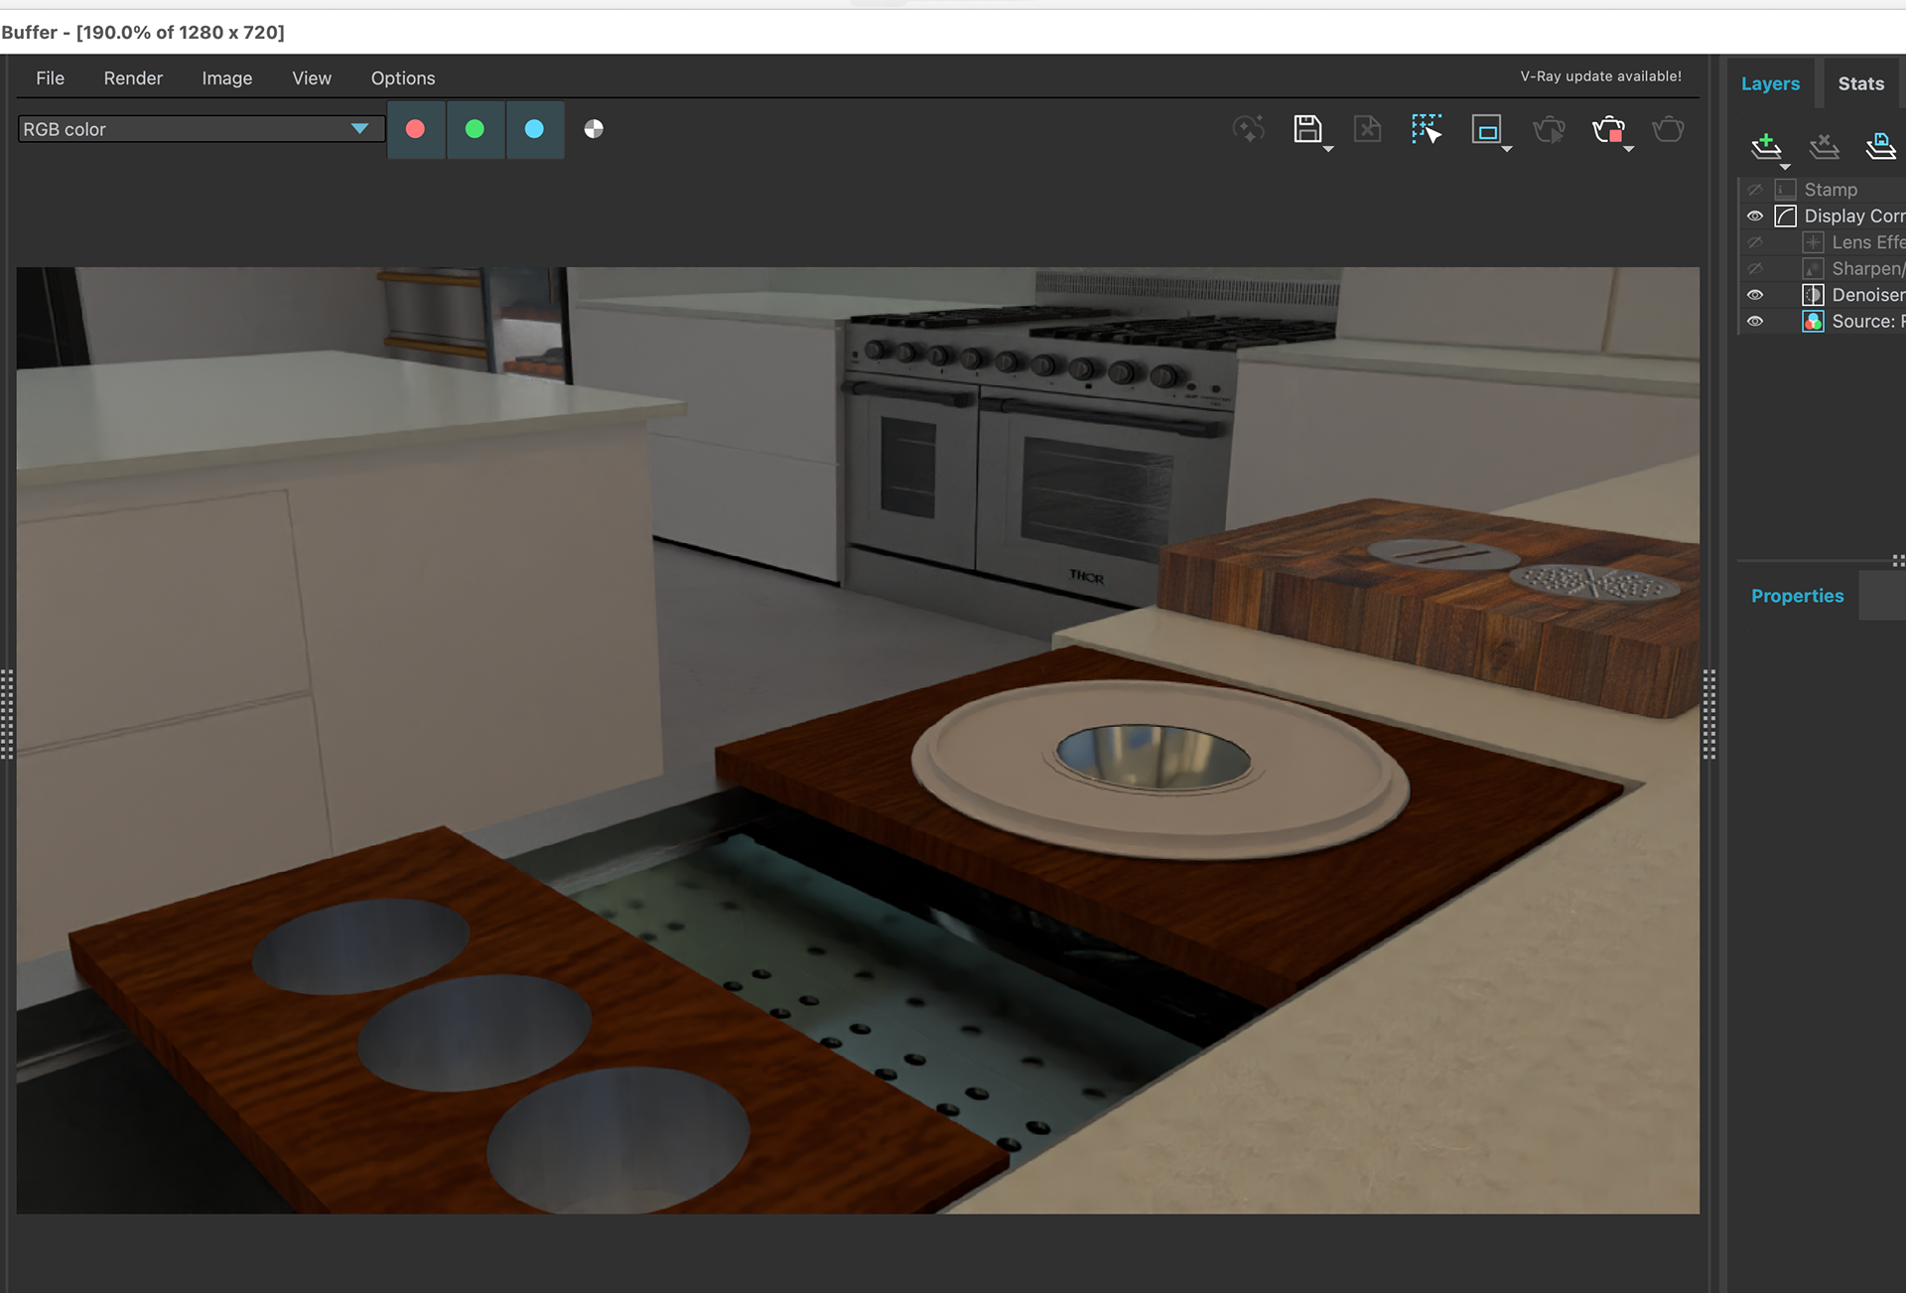Screen dimensions: 1906x1293
Task: Open the save options arrow beside floppy icon
Action: click(x=1328, y=149)
